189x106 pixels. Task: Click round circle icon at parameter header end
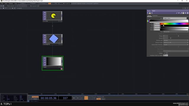188,13
